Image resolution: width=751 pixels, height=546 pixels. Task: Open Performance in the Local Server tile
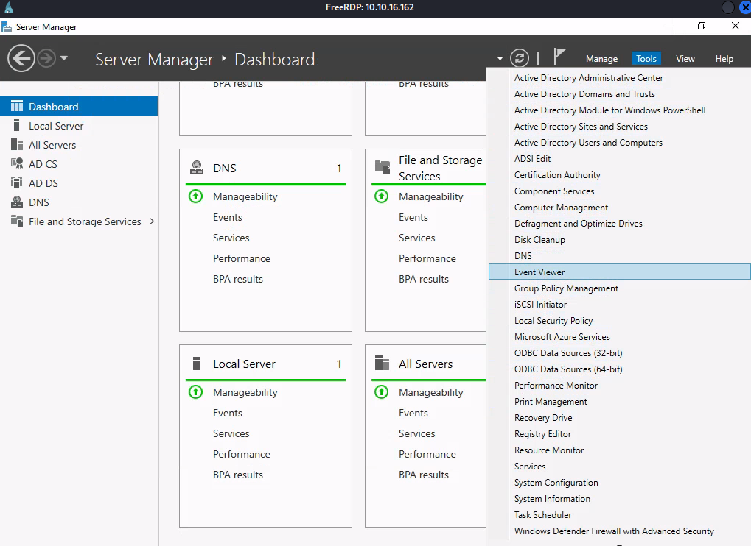[x=242, y=454]
